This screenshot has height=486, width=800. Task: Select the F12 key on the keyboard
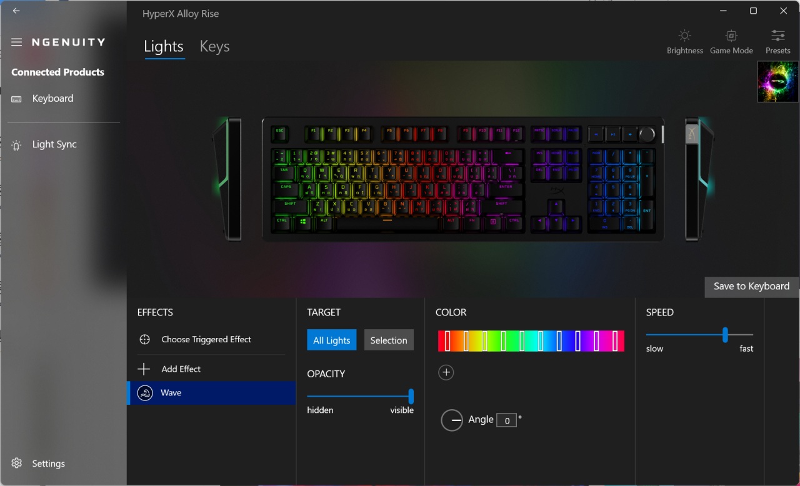[x=516, y=134]
